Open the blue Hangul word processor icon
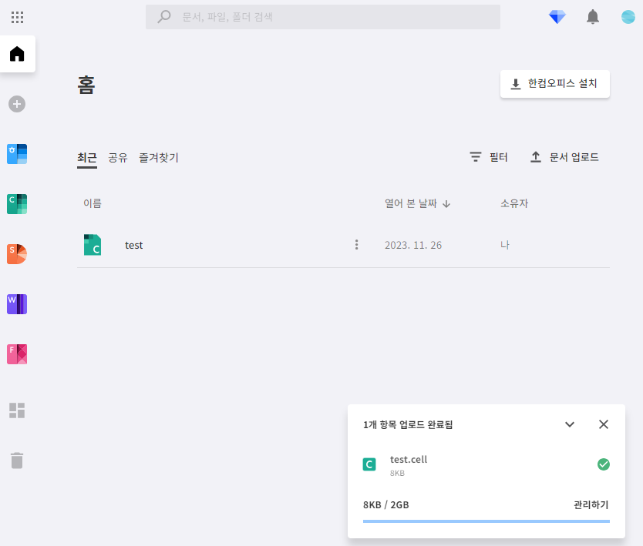 pos(17,154)
